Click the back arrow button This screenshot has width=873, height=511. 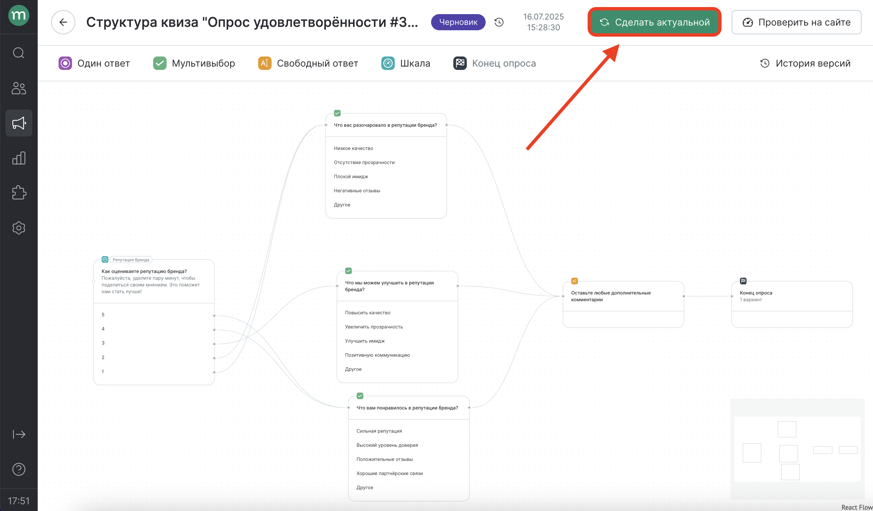(63, 22)
